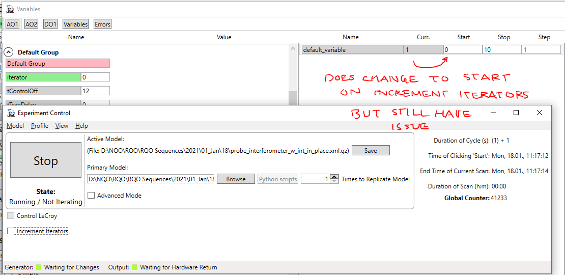The image size is (565, 275).
Task: Open the Help menu
Action: pos(81,126)
